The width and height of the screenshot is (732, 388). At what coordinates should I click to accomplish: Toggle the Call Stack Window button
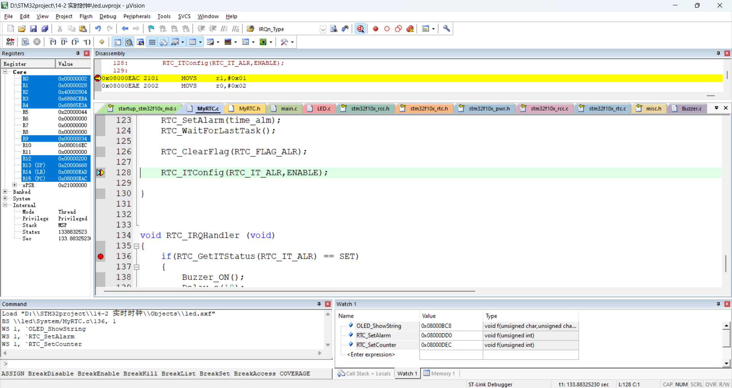[x=163, y=42]
